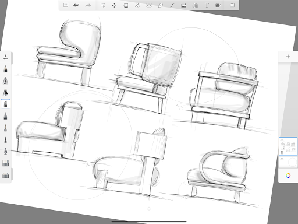Choose the seventh brush, with a dark tip
The height and width of the screenshot is (224, 298).
coord(5,140)
